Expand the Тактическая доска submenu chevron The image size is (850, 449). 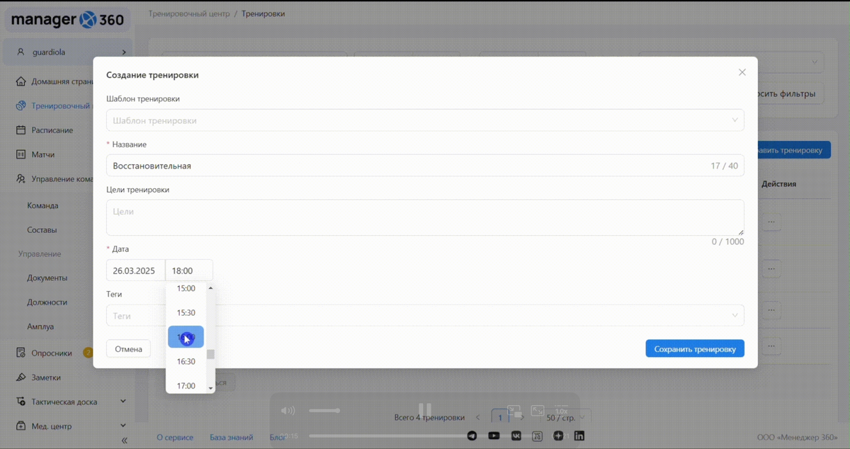coord(123,402)
